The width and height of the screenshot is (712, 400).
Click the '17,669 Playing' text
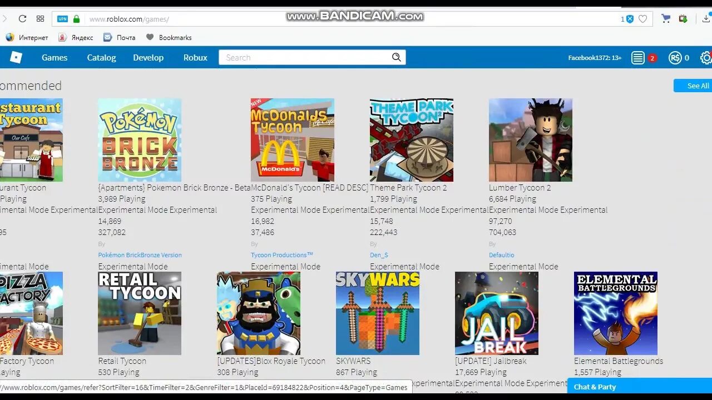[x=481, y=372]
